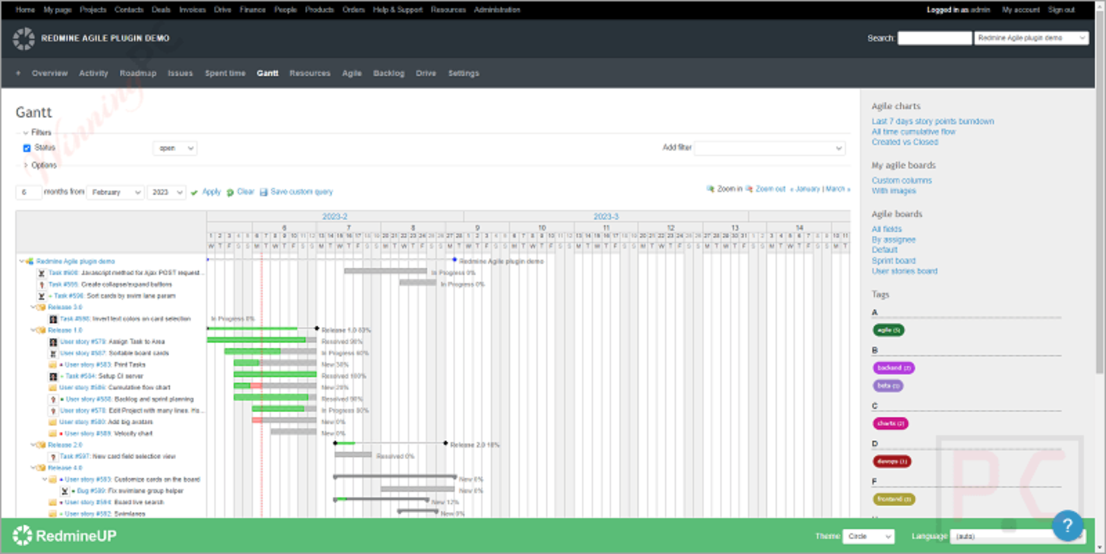Open the All time cumulative flow chart
The width and height of the screenshot is (1106, 554).
[x=914, y=132]
